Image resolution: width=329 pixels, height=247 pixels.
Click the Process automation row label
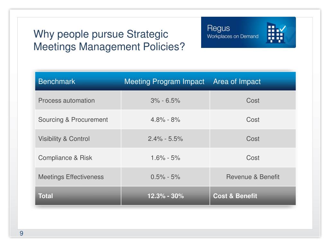point(67,101)
